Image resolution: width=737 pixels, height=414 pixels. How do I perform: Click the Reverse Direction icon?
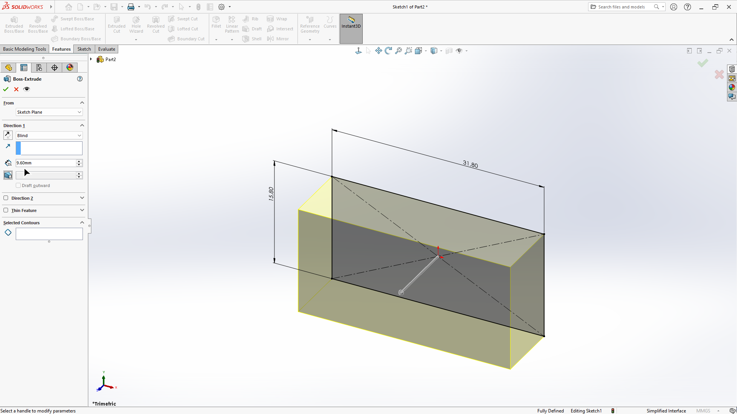(8, 135)
